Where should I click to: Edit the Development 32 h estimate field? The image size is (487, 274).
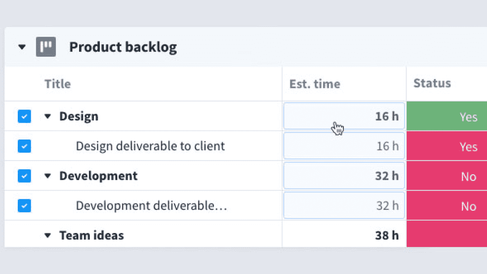(x=344, y=175)
